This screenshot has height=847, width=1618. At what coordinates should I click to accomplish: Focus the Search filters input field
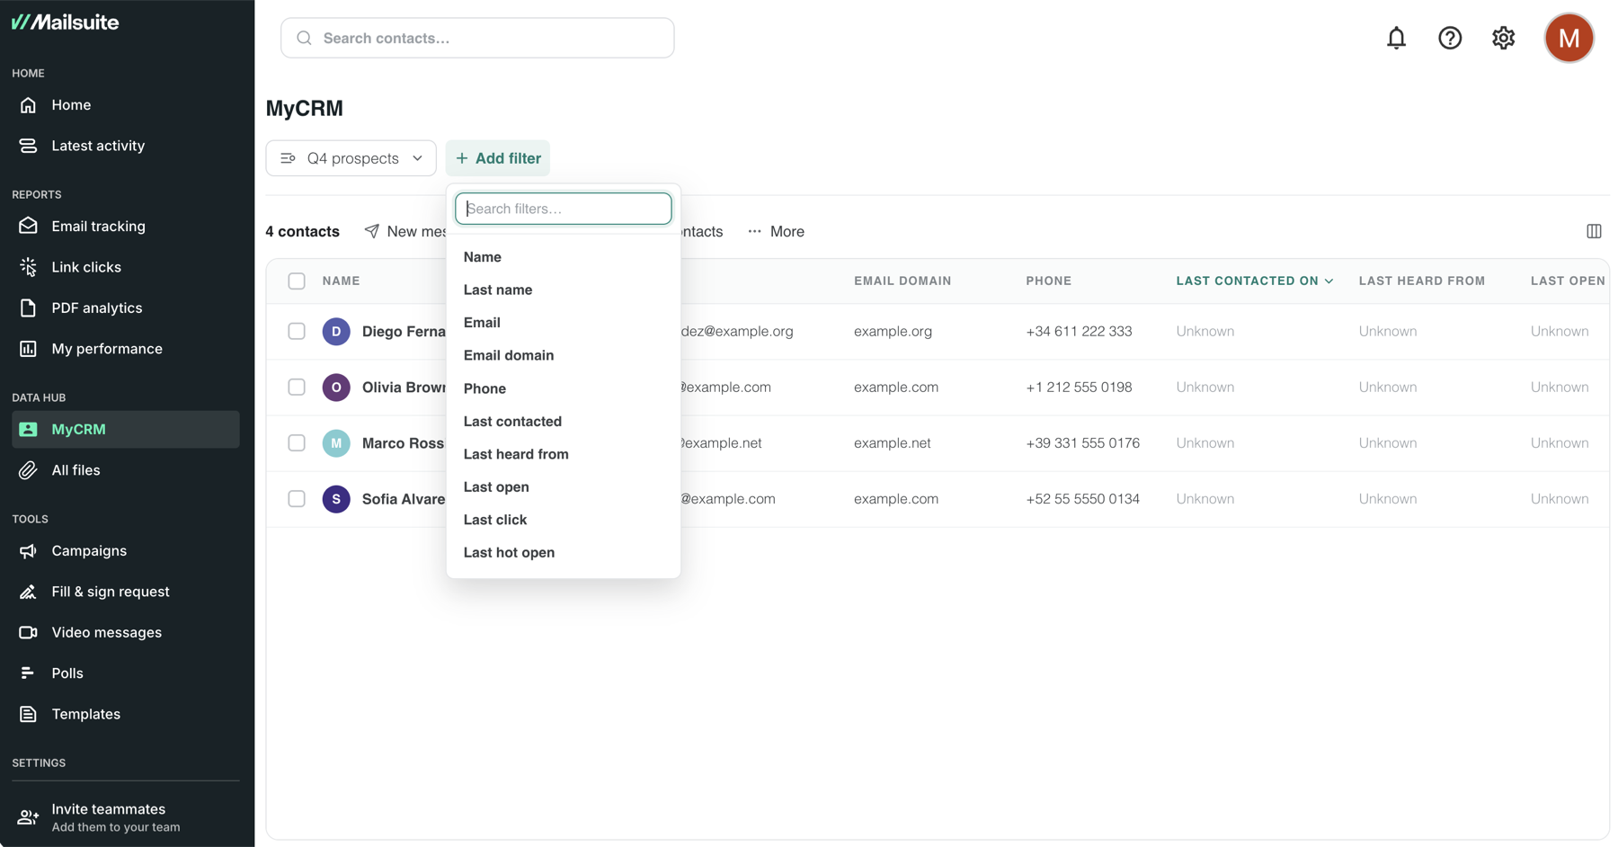pos(564,209)
